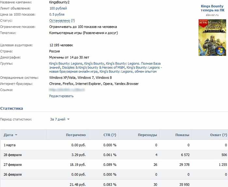Click the '506' reach cell
Screen dimensions: 228x187
coord(224,155)
